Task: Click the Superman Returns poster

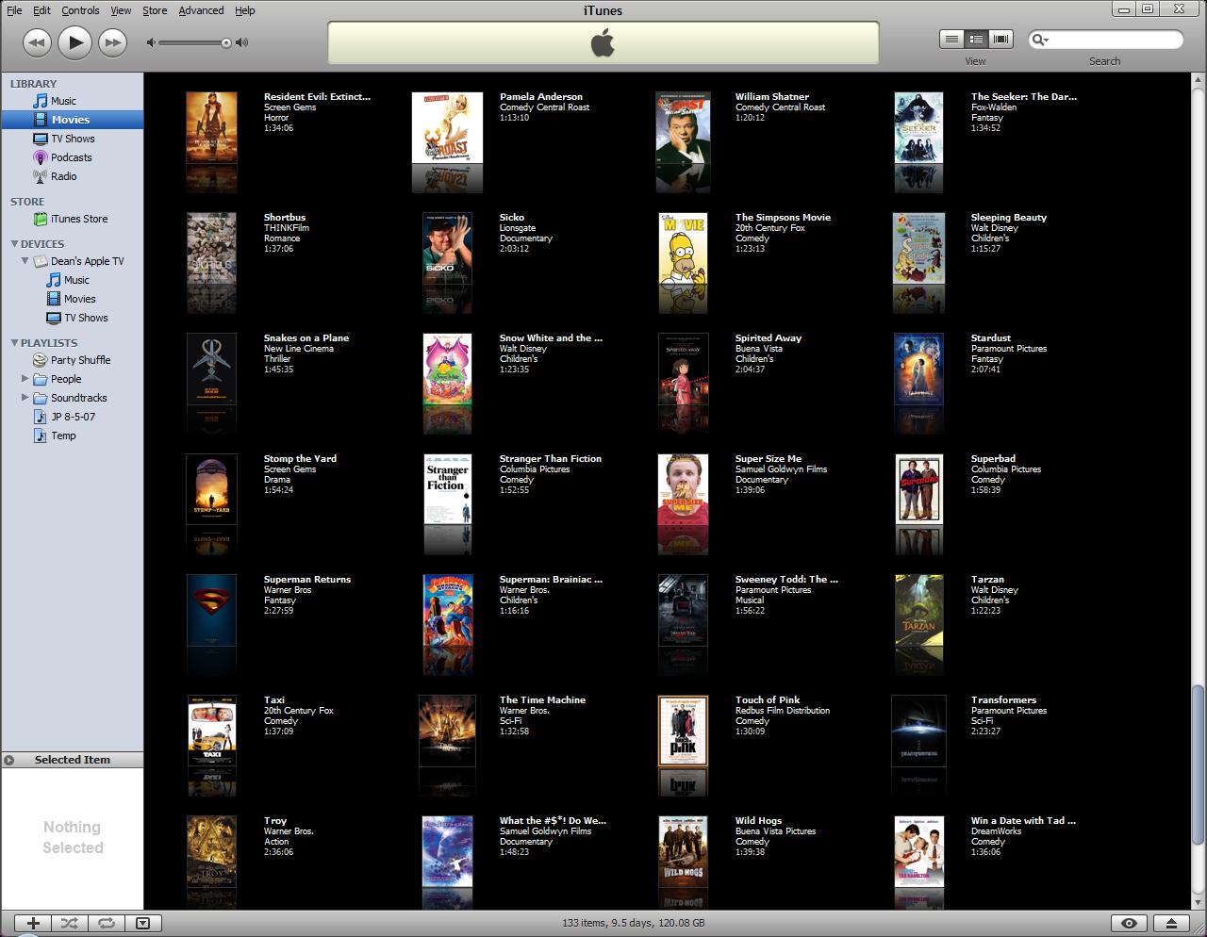Action: click(211, 612)
